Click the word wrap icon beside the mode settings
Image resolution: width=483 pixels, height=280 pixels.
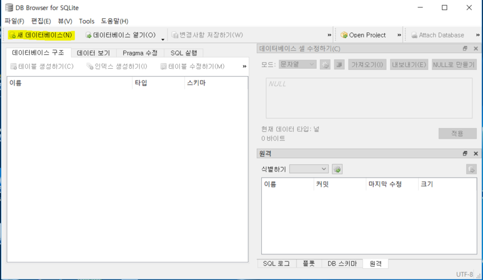(339, 64)
